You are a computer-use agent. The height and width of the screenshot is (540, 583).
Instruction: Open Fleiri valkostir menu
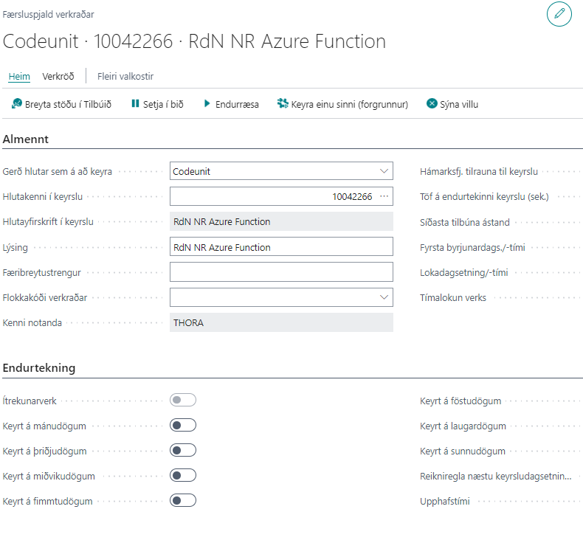click(125, 76)
